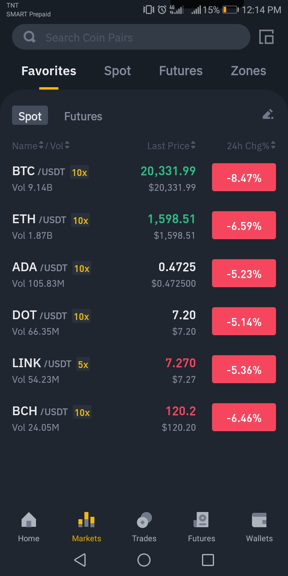This screenshot has height=576, width=288.
Task: Tap the layout switch icon beside search
Action: point(266,37)
